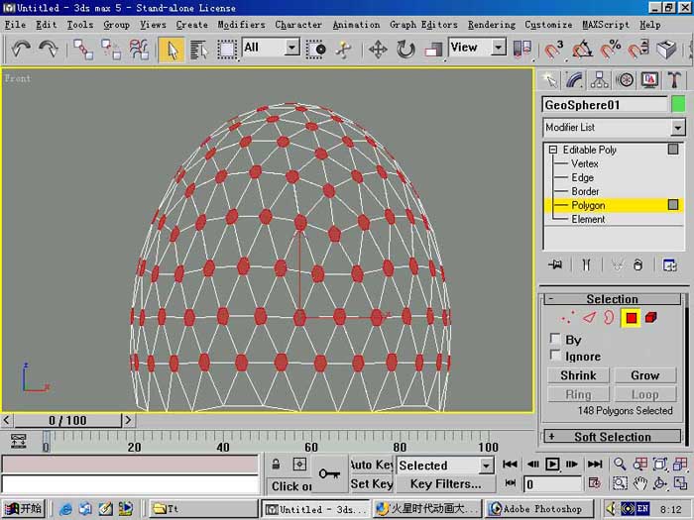Click the Undo arrow icon
The height and width of the screenshot is (520, 694).
click(x=21, y=50)
